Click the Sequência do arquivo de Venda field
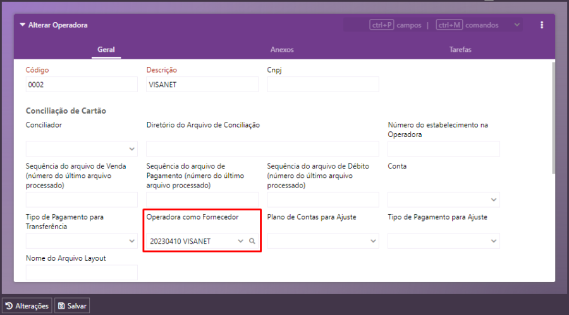 click(x=82, y=199)
